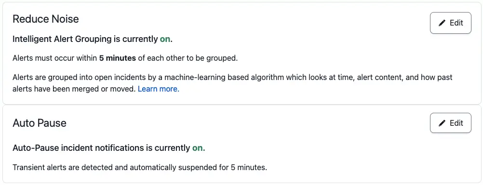Click the pencil icon in Auto Pause card
Viewport: 483px width, 186px height.
442,123
